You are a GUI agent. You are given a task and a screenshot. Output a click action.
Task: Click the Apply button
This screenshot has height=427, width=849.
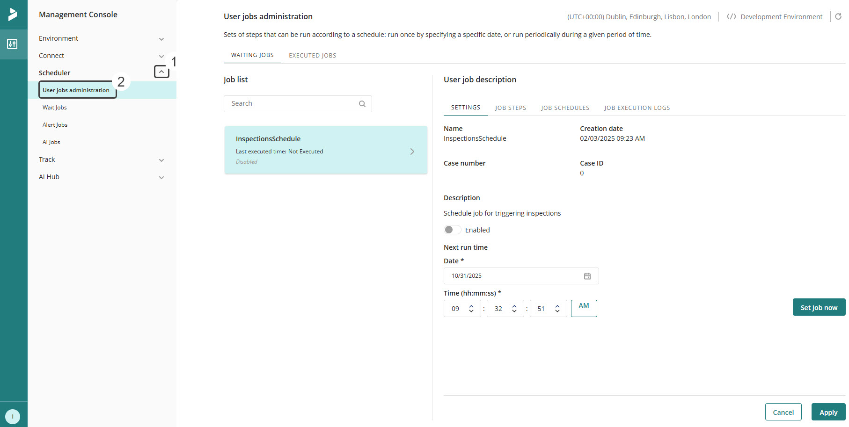point(828,412)
